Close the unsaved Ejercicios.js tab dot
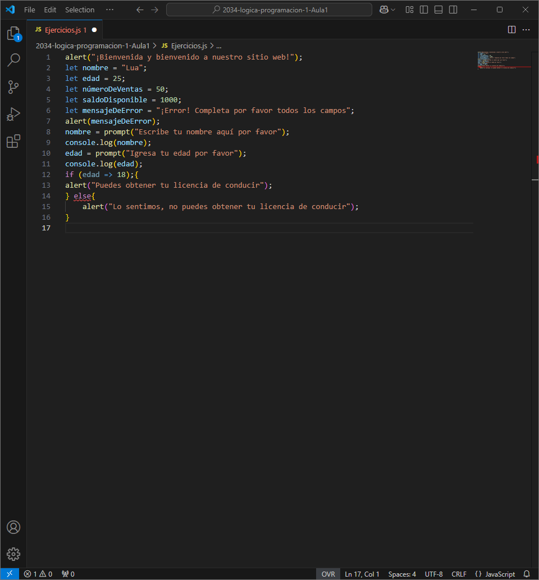539x580 pixels. tap(94, 30)
